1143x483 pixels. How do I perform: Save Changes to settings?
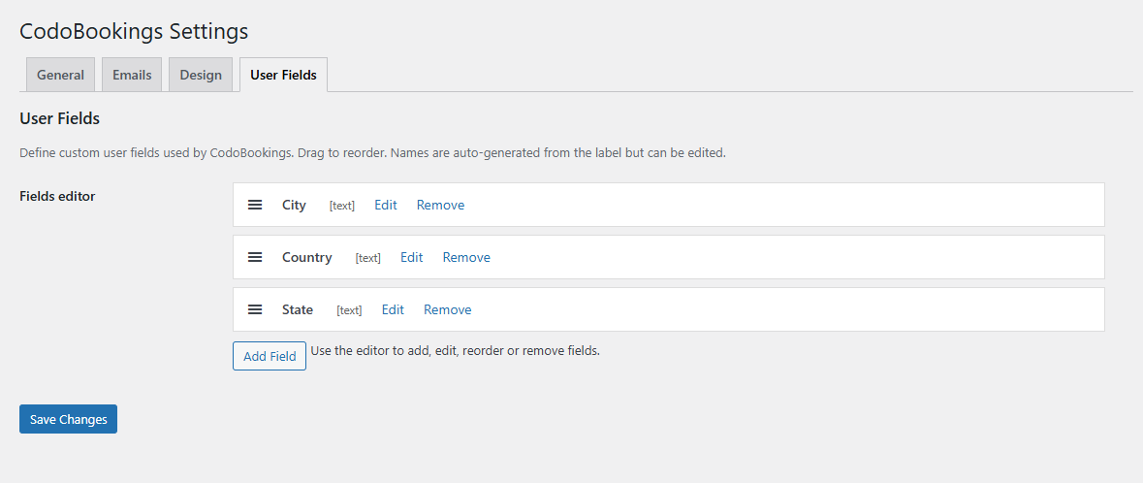point(69,420)
